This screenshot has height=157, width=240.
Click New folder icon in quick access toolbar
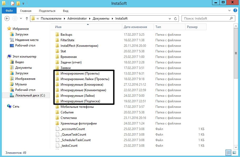click(18, 3)
